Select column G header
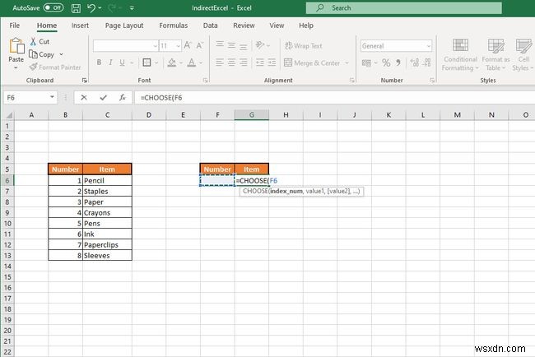 [252, 115]
